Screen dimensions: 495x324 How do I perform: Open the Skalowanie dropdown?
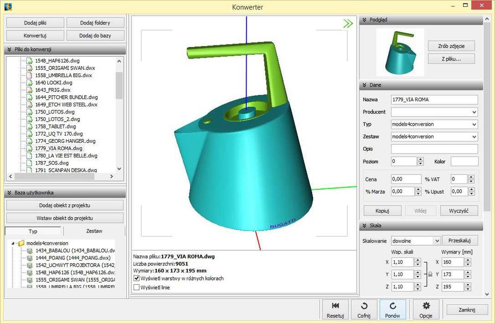(x=437, y=241)
